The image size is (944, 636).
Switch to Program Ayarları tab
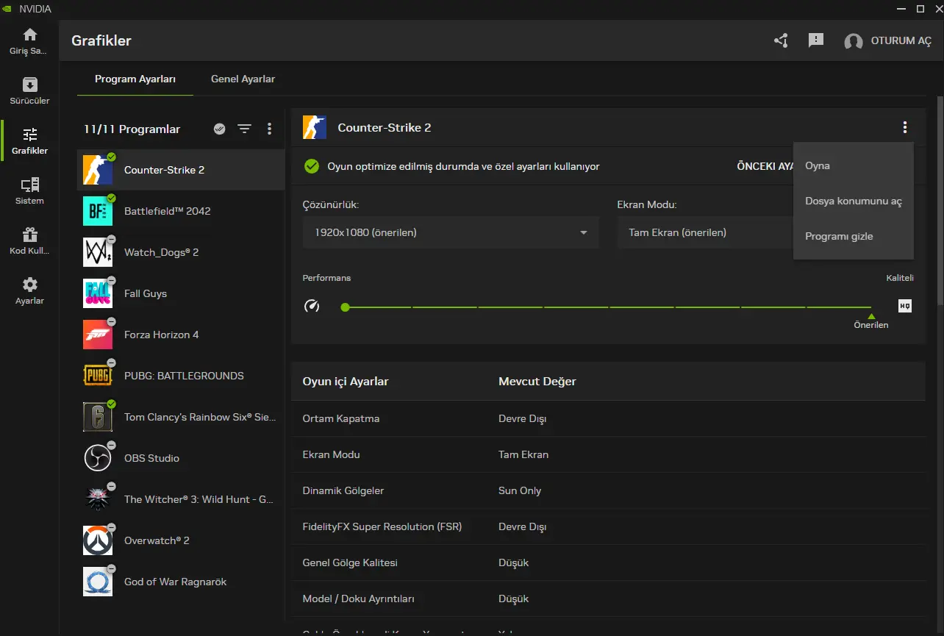point(135,79)
